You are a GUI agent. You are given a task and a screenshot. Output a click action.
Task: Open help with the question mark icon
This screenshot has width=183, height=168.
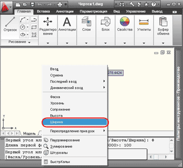[x=154, y=4]
